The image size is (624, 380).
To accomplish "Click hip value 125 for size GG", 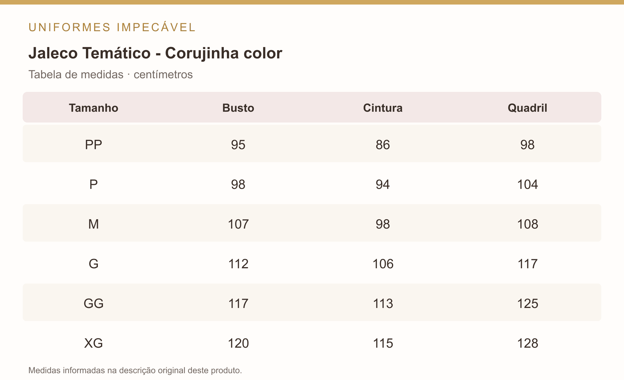I will (528, 303).
